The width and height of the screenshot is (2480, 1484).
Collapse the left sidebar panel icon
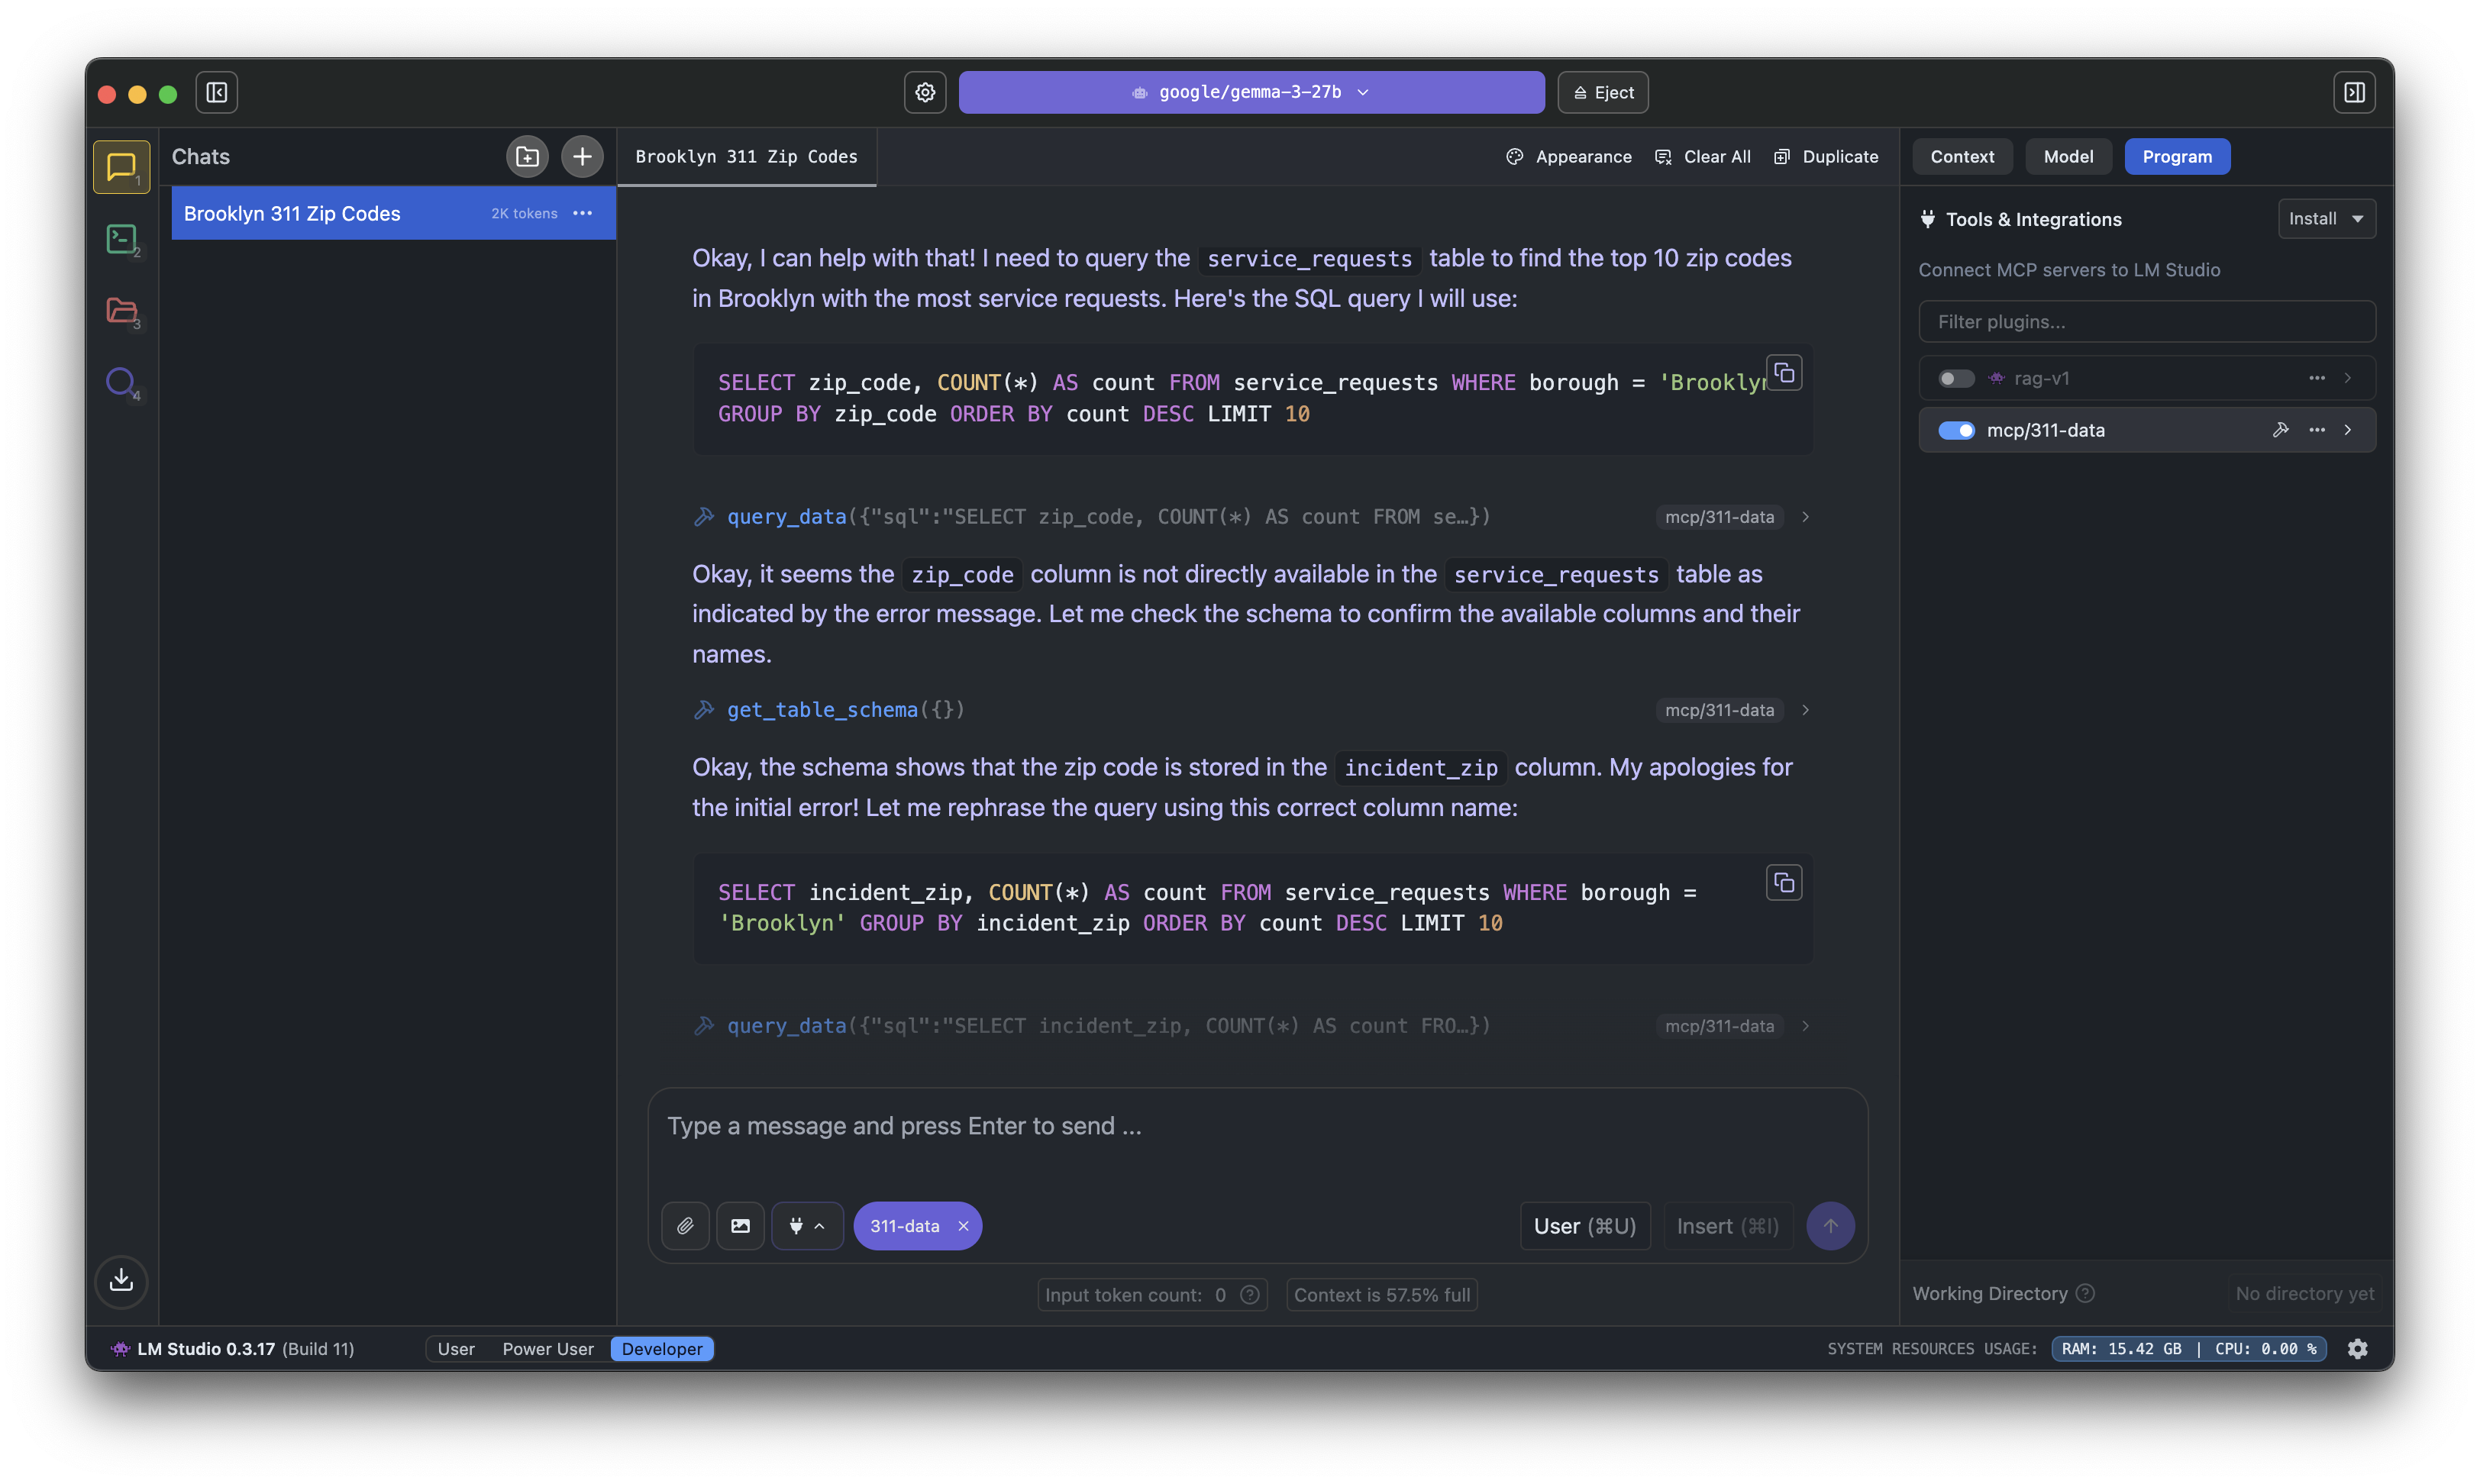pos(216,93)
